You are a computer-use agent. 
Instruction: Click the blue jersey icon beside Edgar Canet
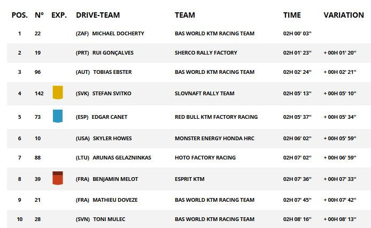(x=58, y=116)
